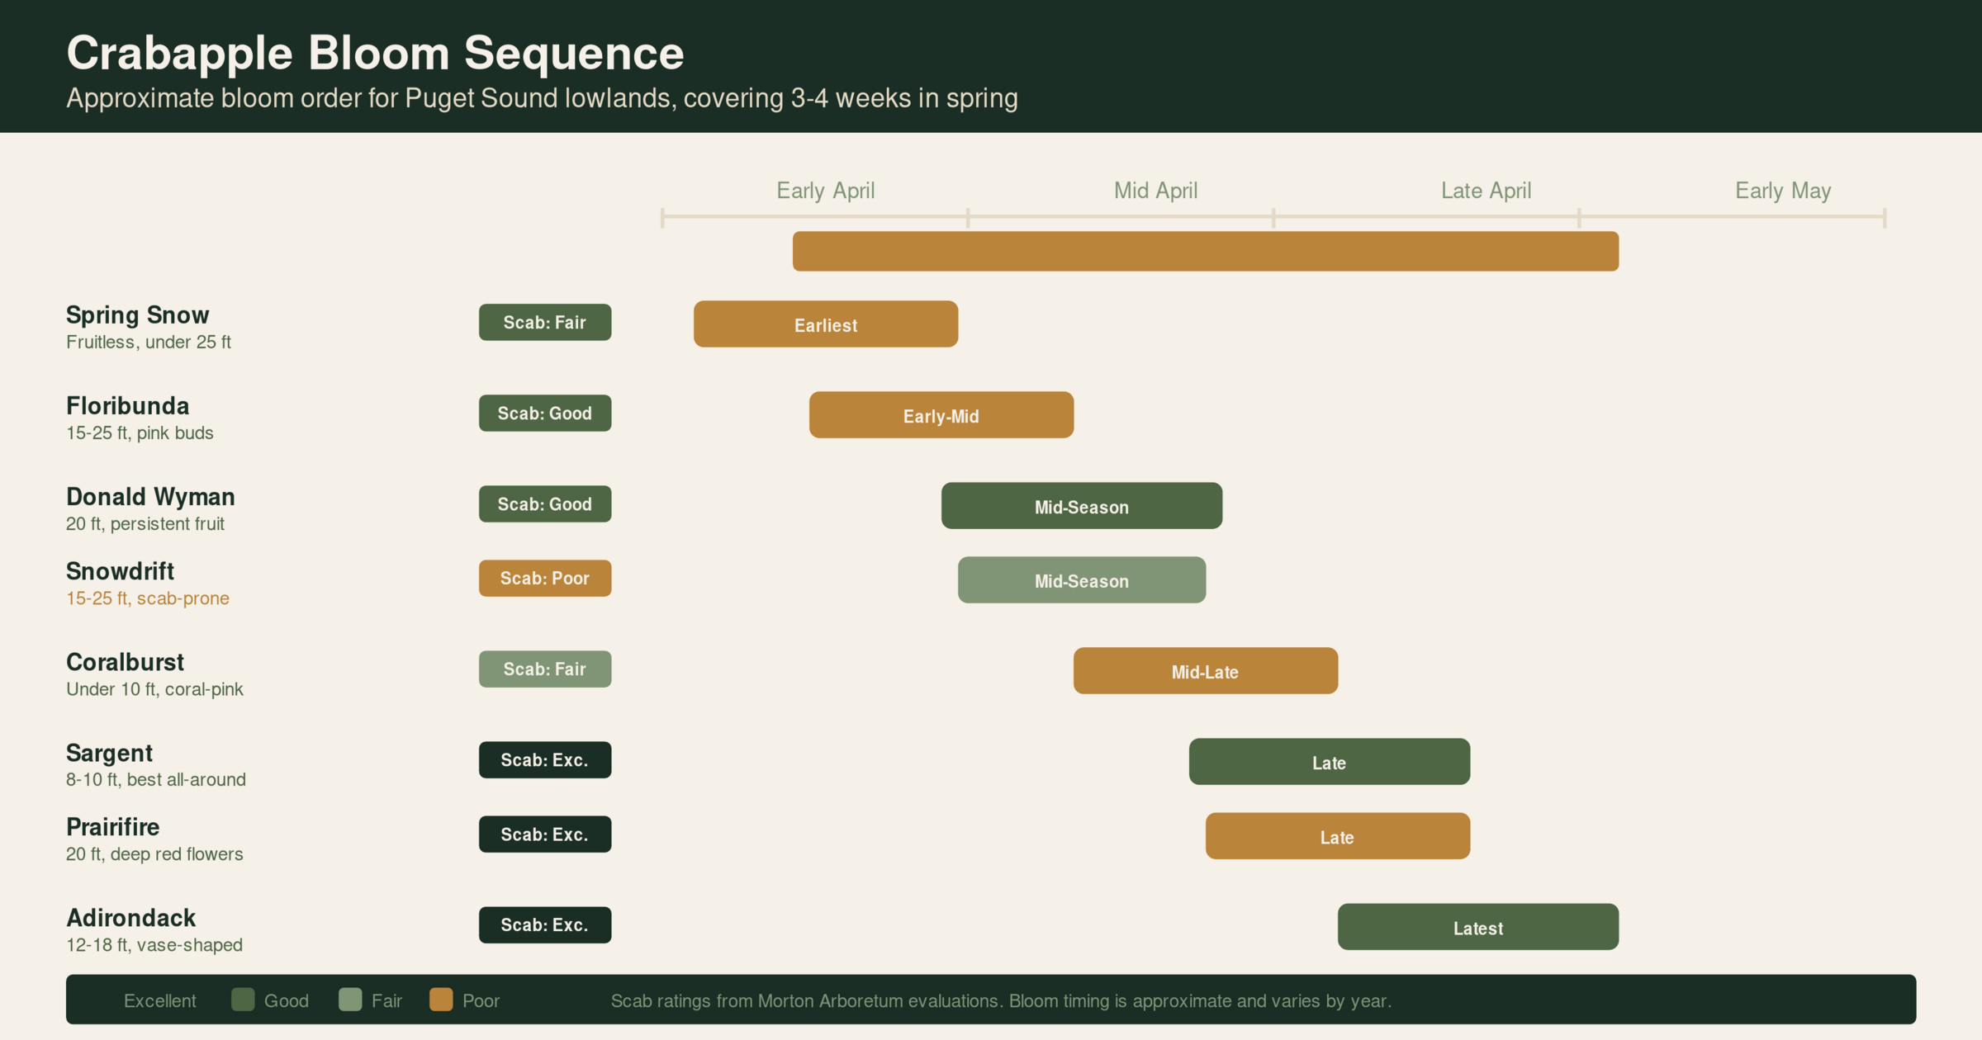Click the 'Scab: Poor' badge for Snowdrift
The height and width of the screenshot is (1040, 1982).
pos(544,578)
